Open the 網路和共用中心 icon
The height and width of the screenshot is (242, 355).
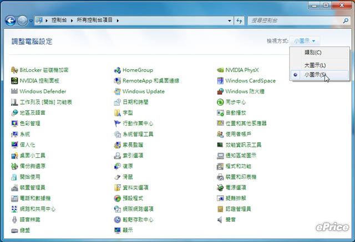[x=14, y=209]
